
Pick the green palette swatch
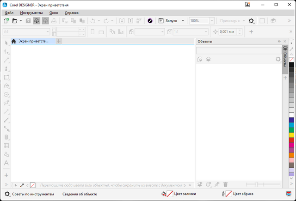(x=291, y=130)
